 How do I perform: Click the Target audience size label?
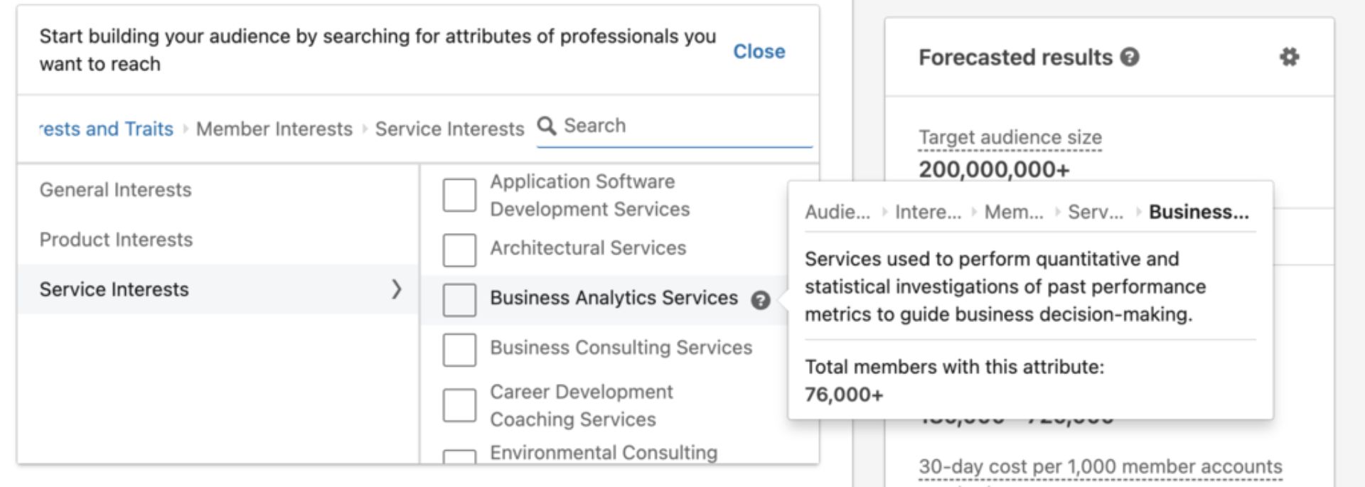[x=1008, y=137]
